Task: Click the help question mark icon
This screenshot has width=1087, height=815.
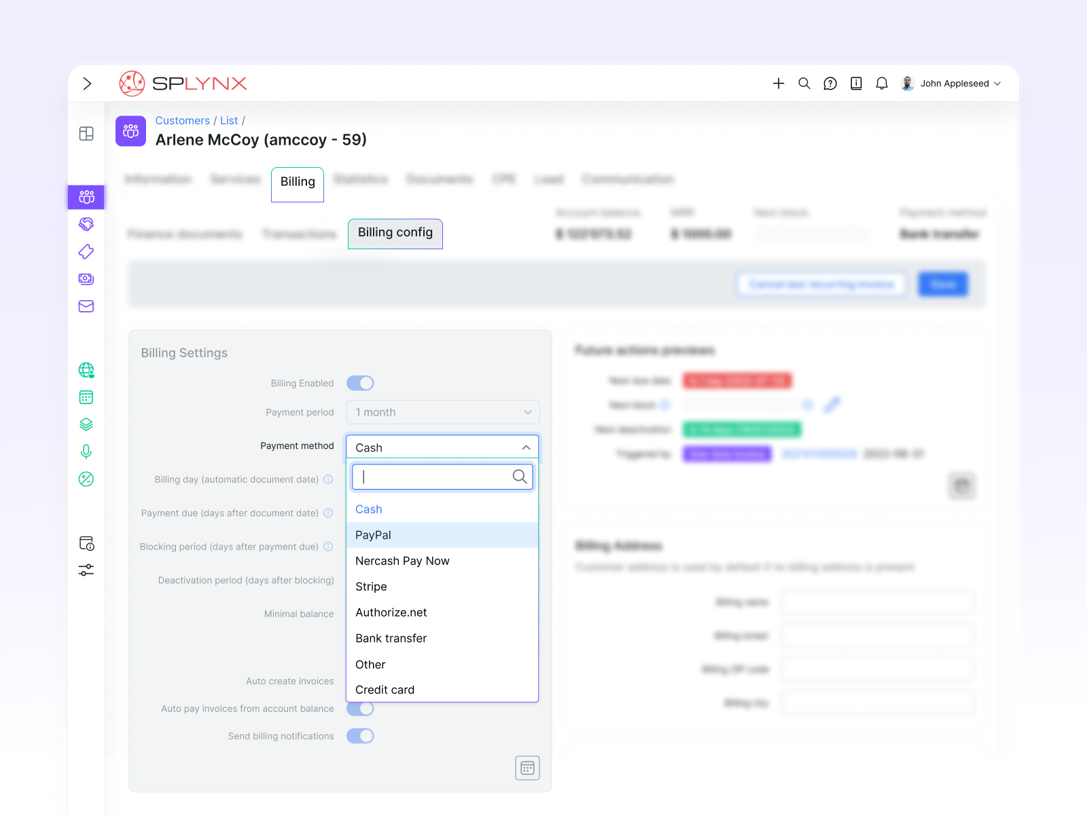Action: [830, 84]
